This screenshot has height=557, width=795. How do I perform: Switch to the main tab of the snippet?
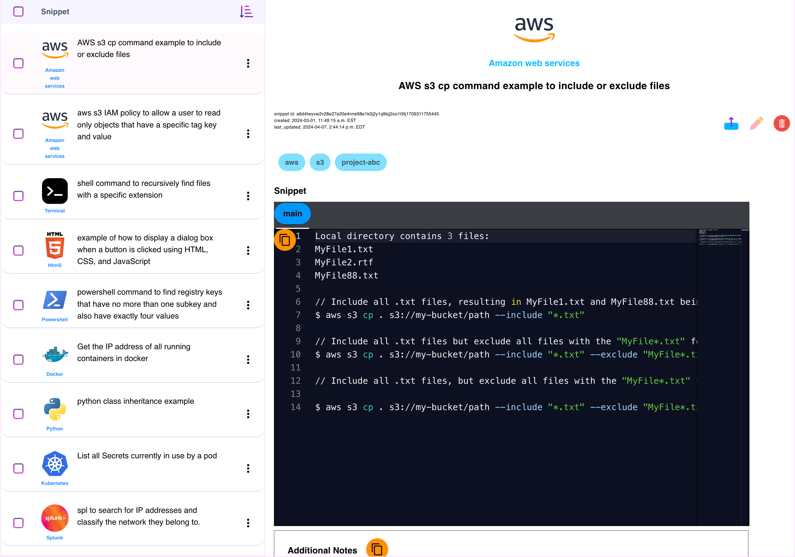[292, 213]
